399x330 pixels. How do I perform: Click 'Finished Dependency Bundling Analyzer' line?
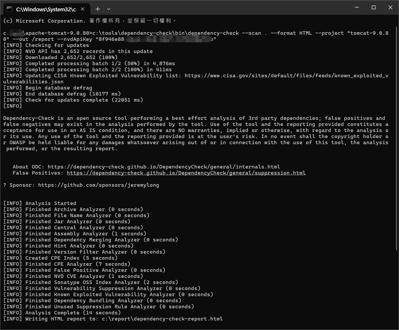pos(92,300)
